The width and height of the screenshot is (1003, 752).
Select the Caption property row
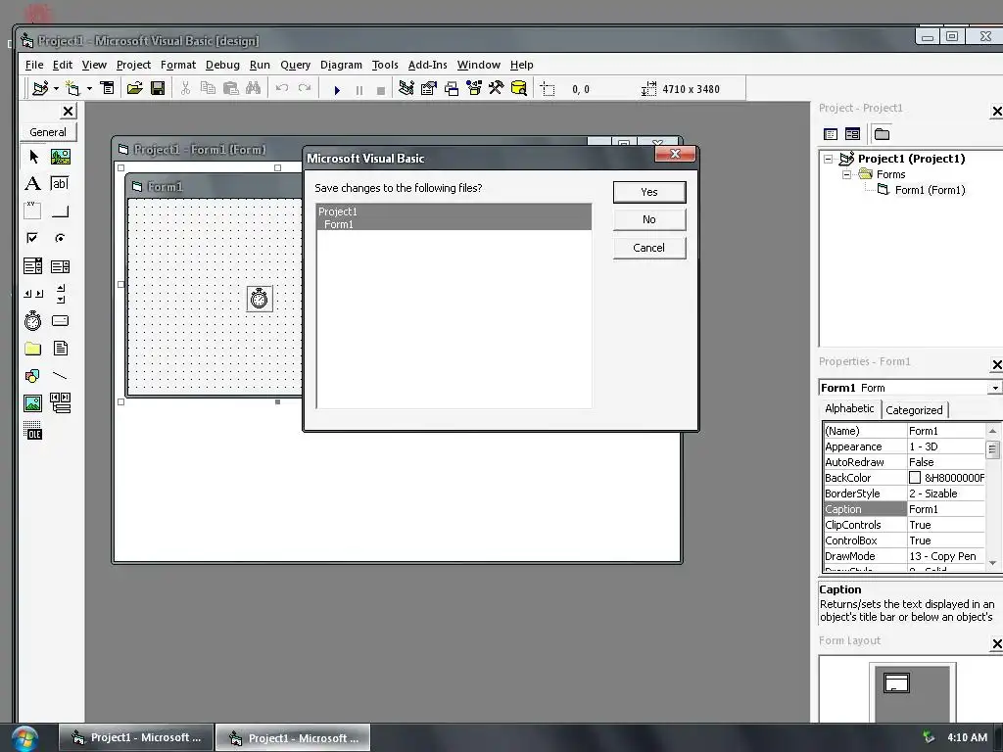coord(904,509)
